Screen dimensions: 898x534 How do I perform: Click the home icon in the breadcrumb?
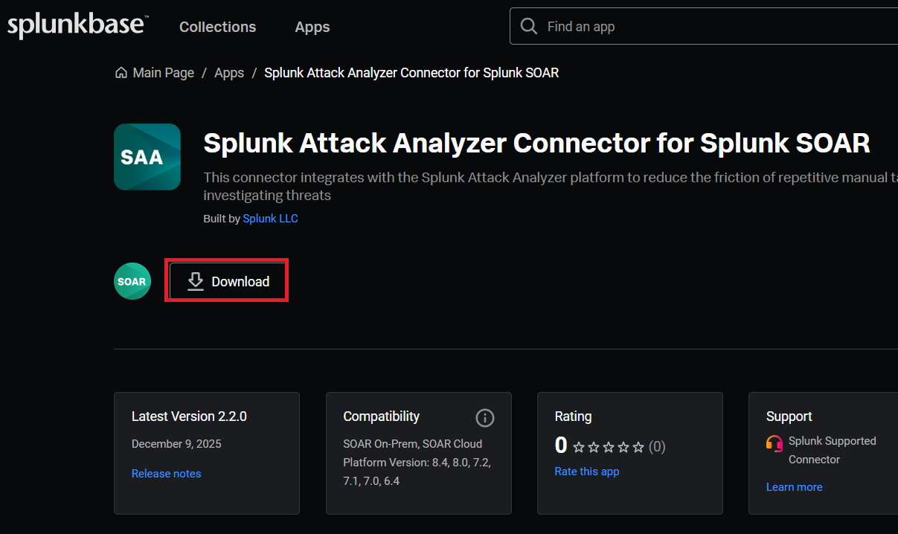[121, 73]
